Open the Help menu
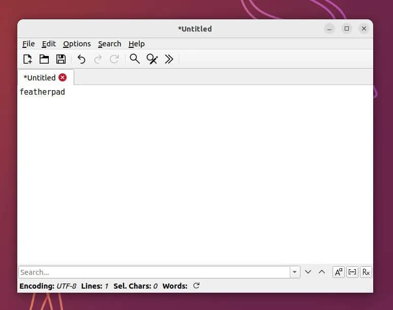393x310 pixels. (137, 44)
